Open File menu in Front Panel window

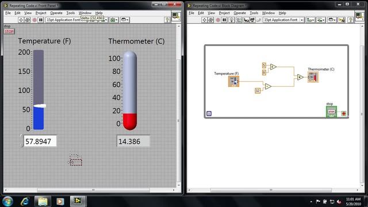coord(8,13)
